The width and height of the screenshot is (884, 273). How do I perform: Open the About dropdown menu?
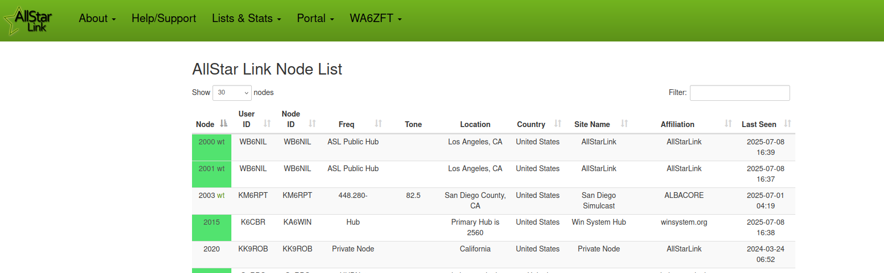[x=97, y=18]
